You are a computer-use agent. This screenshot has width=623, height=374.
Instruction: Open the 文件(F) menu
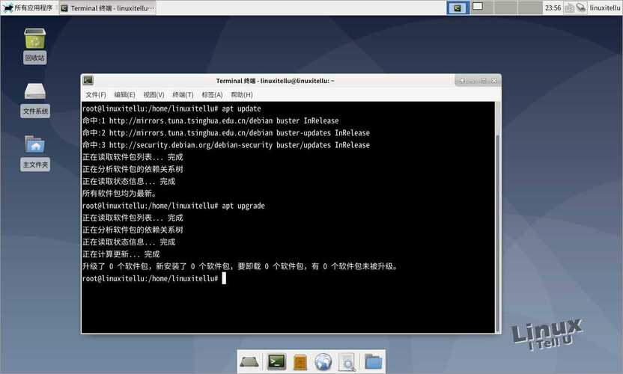(96, 94)
